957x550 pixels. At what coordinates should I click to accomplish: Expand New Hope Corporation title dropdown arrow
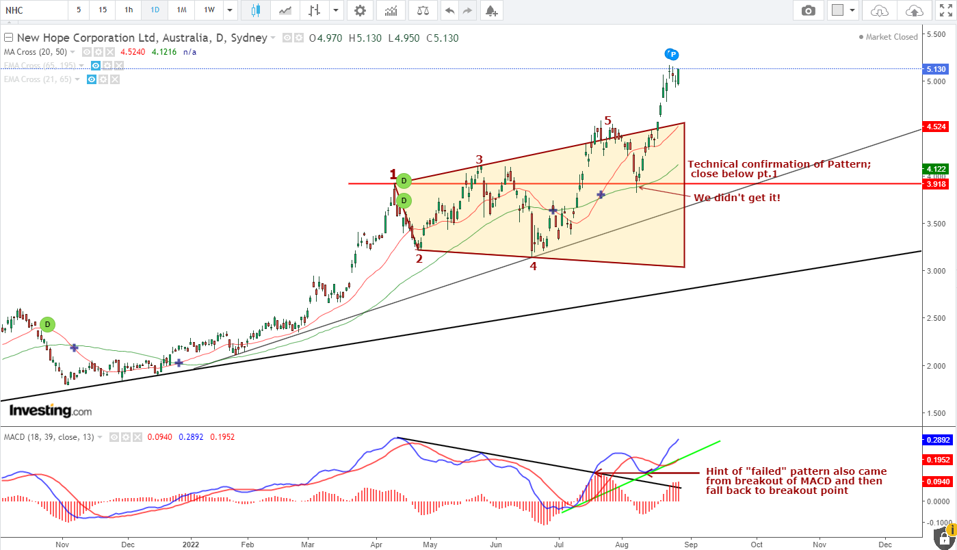(x=274, y=38)
